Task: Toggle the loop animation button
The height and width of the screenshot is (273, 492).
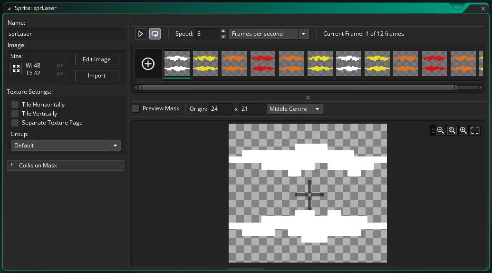Action: tap(155, 34)
